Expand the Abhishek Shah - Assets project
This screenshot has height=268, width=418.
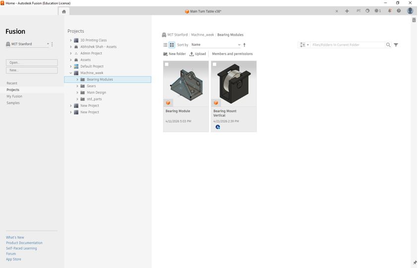[x=70, y=47]
